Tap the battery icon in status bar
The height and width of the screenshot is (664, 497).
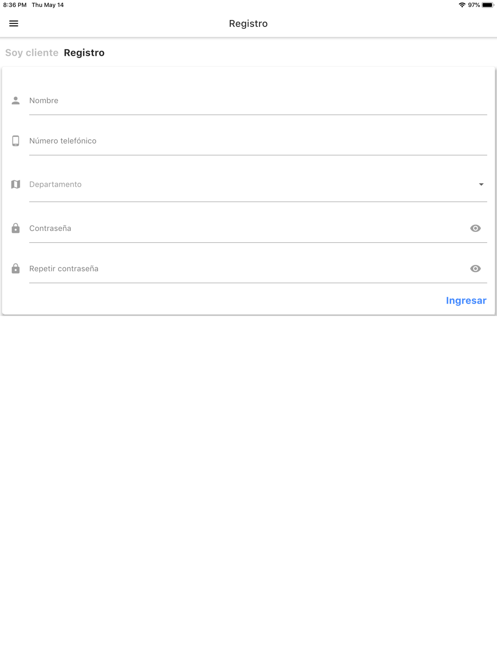pyautogui.click(x=488, y=5)
